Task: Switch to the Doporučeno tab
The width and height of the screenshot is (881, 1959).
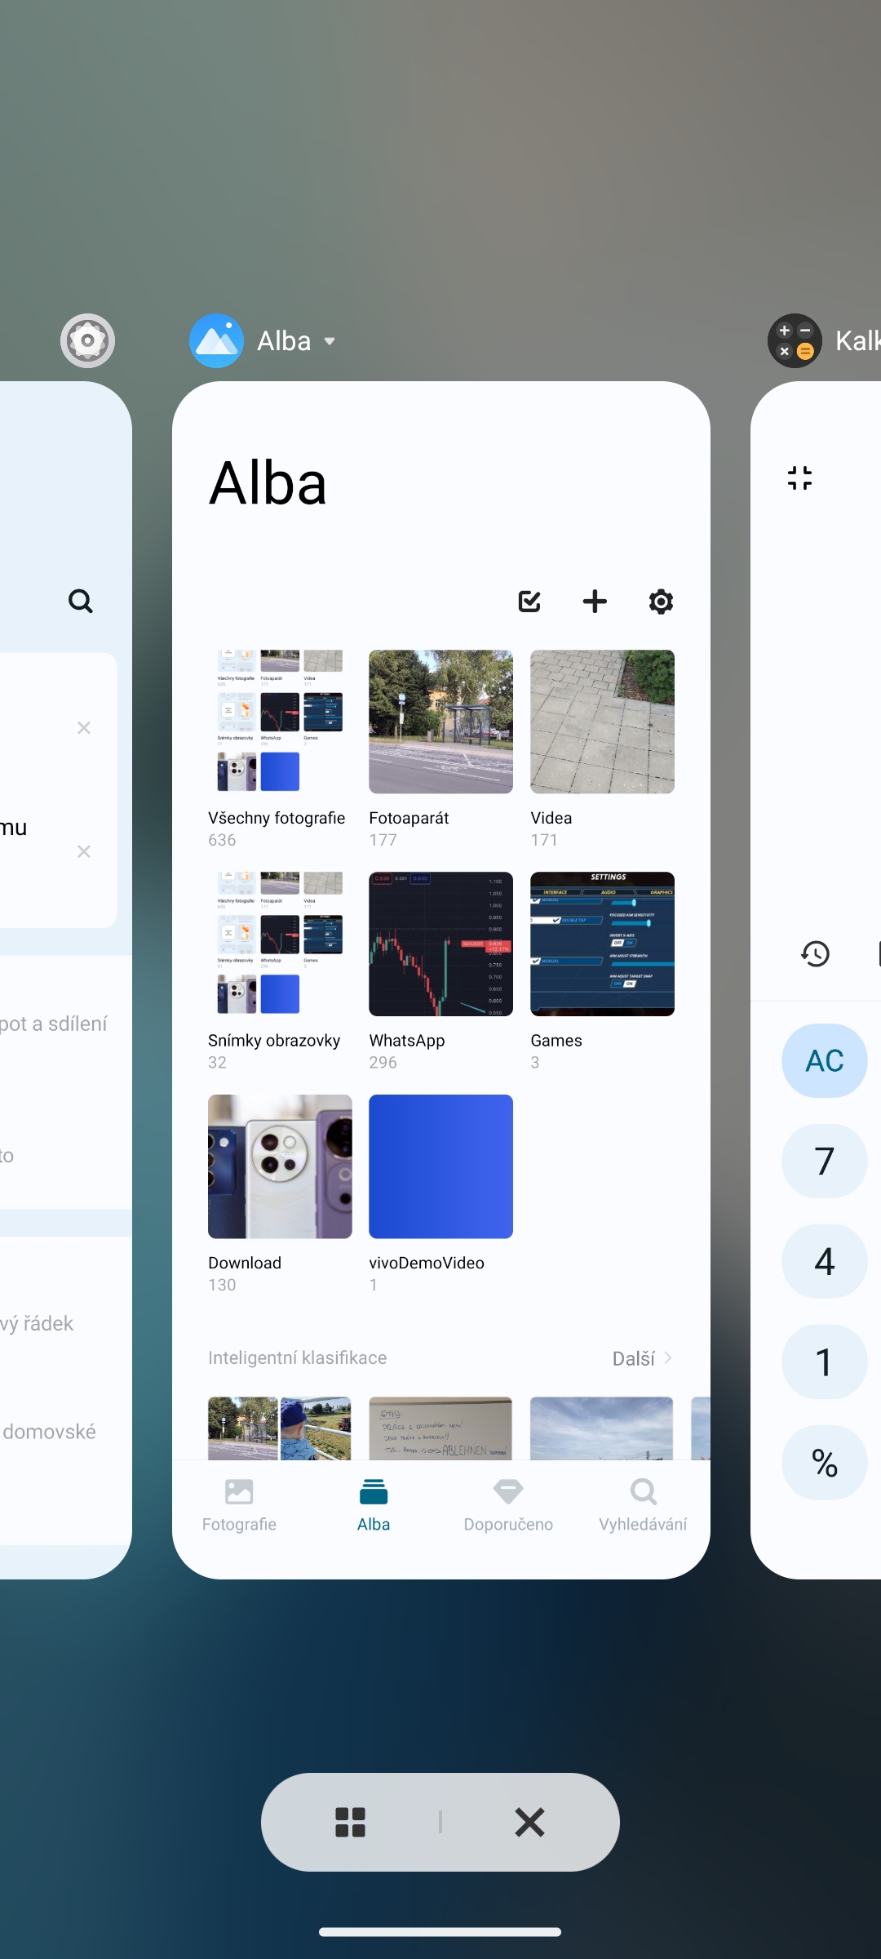Action: coord(508,1506)
